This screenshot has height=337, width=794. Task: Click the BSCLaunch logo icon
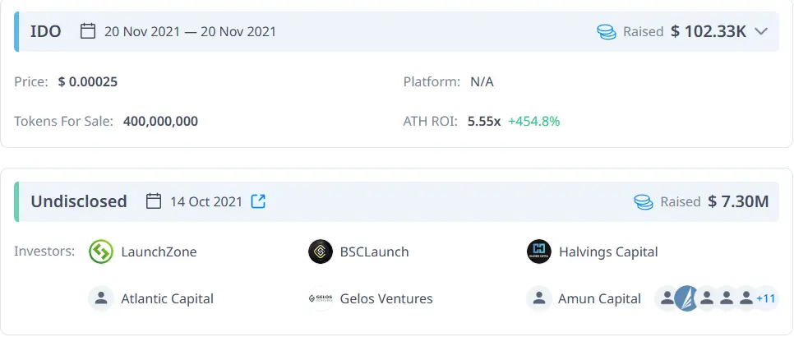[320, 252]
